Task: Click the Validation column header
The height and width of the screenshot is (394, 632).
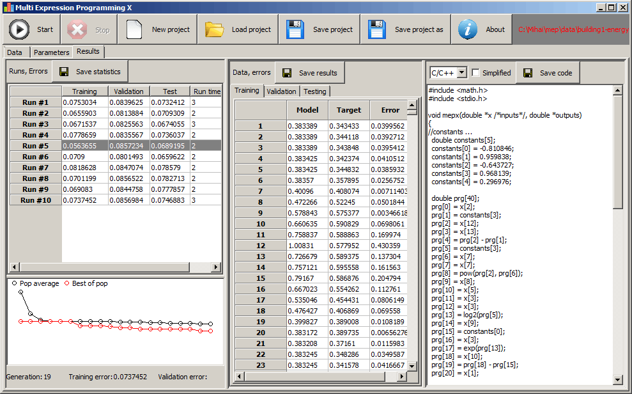Action: (x=128, y=91)
